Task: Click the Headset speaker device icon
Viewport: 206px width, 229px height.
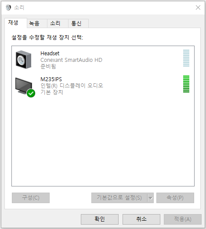Action: click(23, 60)
